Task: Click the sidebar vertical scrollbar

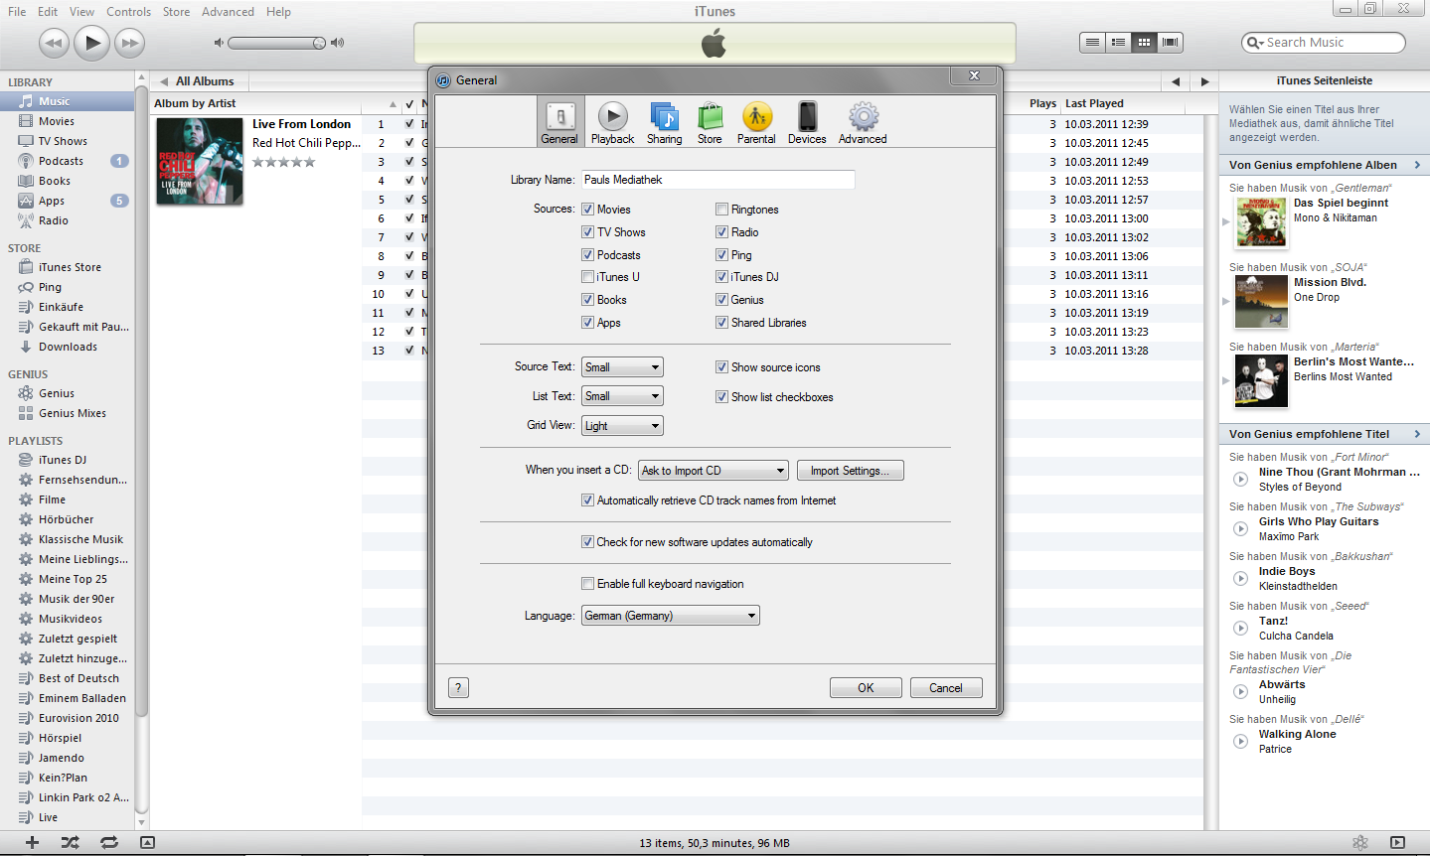Action: coord(141,397)
